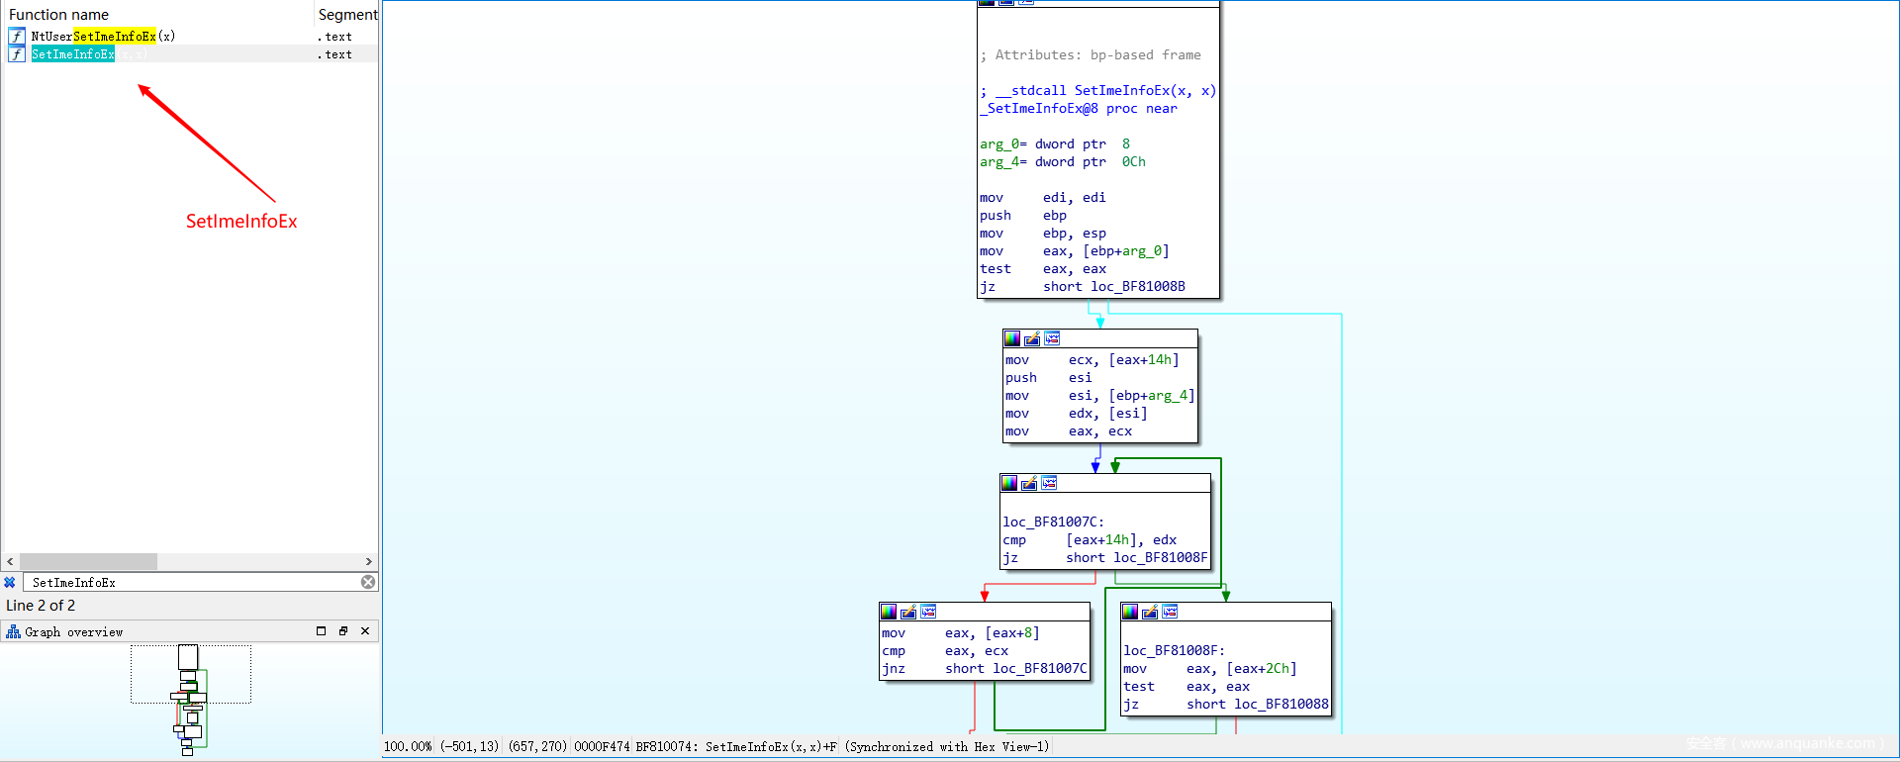Float the Graph overview panel with the restore button
Image resolution: width=1900 pixels, height=762 pixels.
coord(343,631)
